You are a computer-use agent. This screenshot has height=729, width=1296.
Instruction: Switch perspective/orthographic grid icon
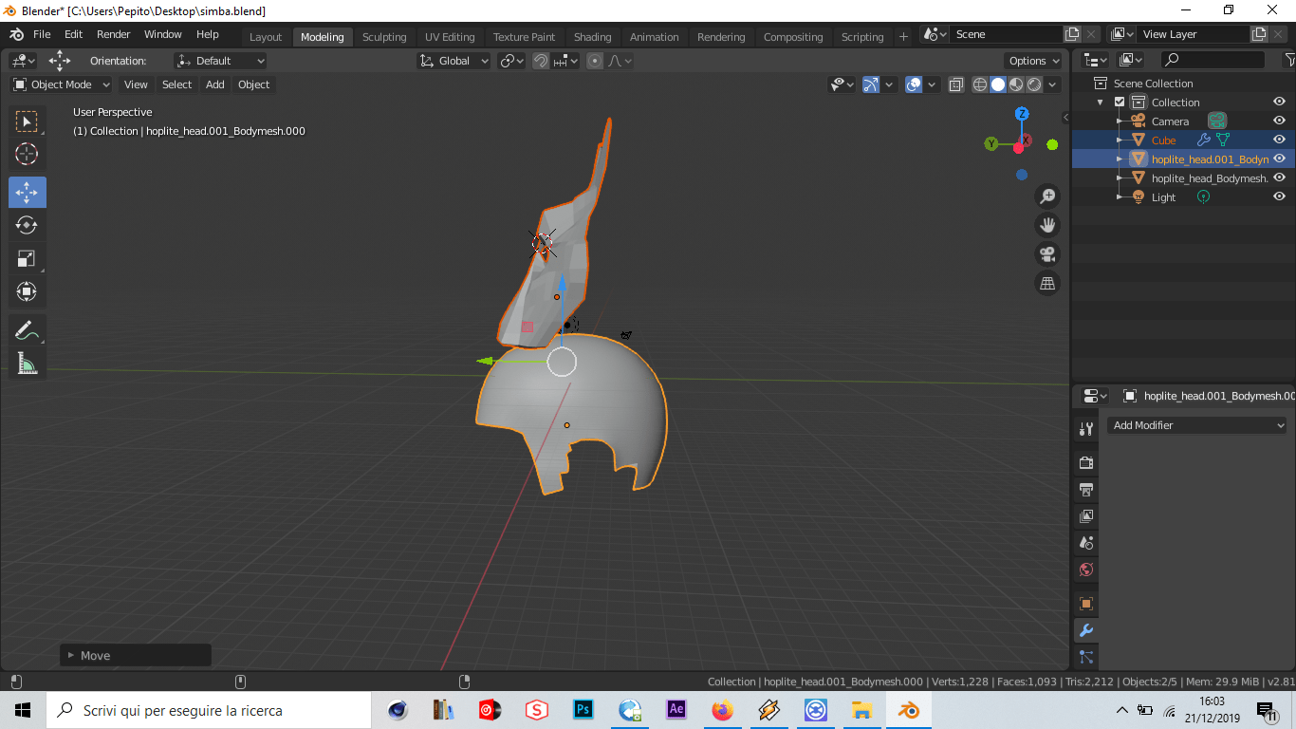1047,283
